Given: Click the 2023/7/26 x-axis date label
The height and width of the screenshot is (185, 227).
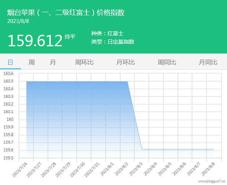Looking at the screenshot, I should coord(20,170).
